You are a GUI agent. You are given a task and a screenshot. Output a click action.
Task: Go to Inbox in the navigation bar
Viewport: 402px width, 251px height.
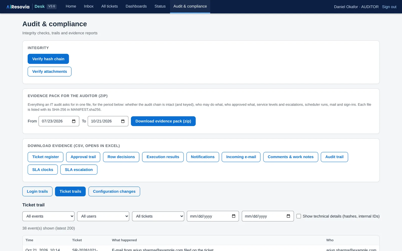(x=89, y=6)
